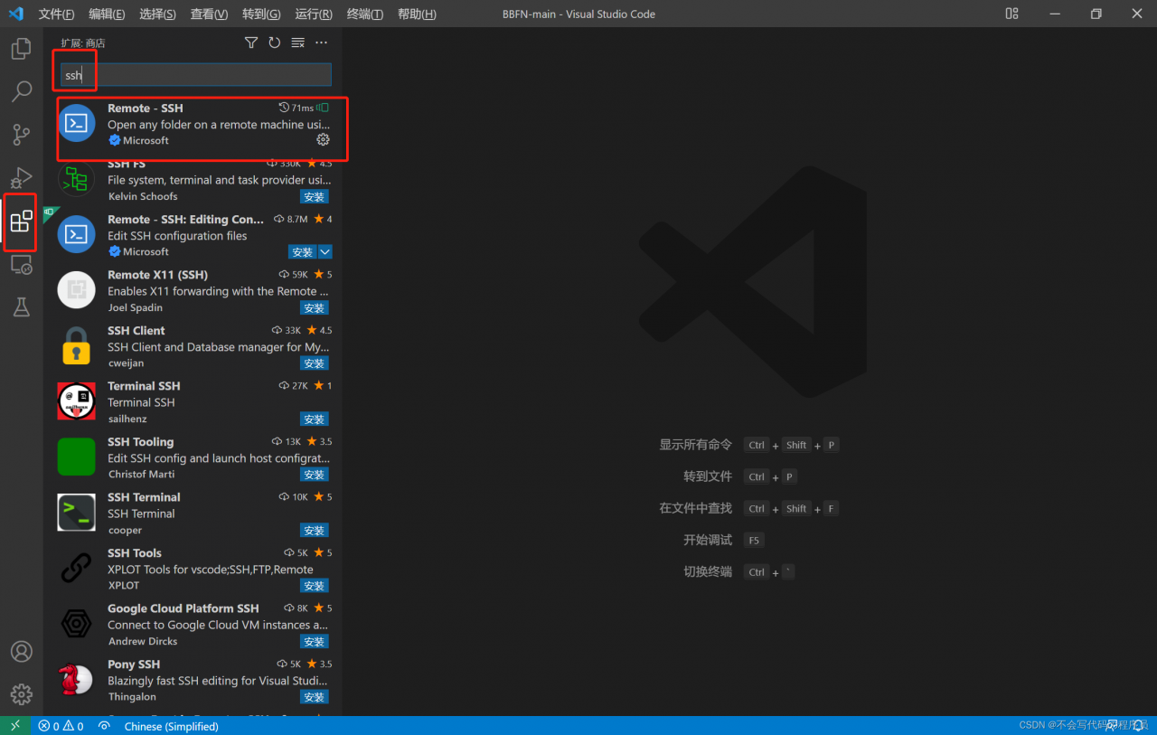Select the Remote - SSH extension title
1157x735 pixels.
pos(146,108)
